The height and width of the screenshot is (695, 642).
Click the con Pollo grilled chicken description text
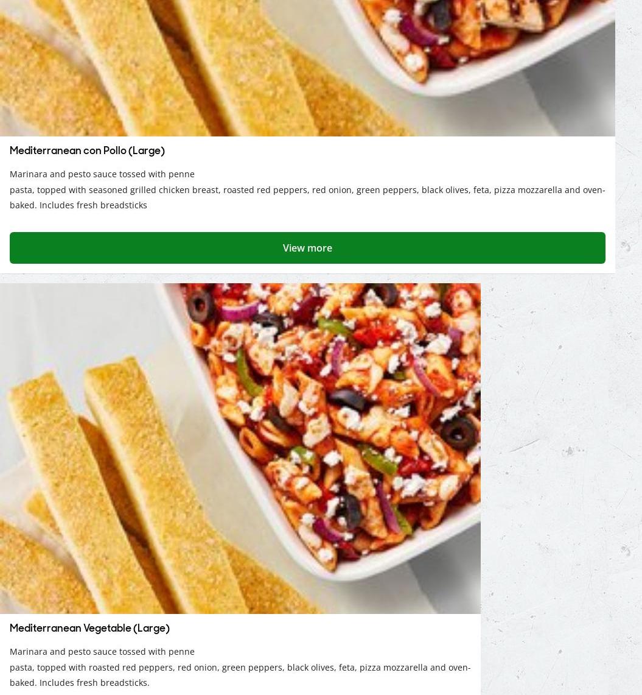[x=307, y=189]
